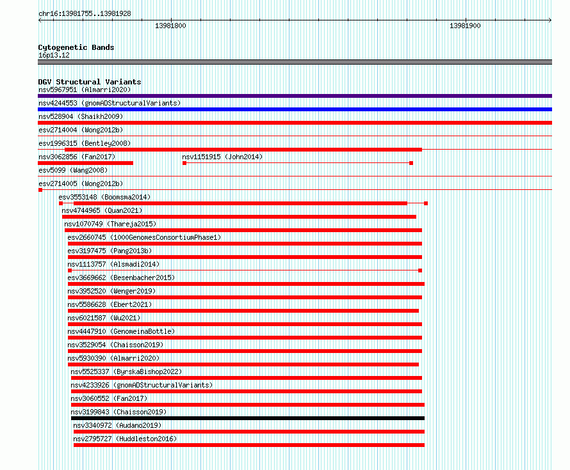Select the nsv3060552 (Fan2017) label

(109, 398)
